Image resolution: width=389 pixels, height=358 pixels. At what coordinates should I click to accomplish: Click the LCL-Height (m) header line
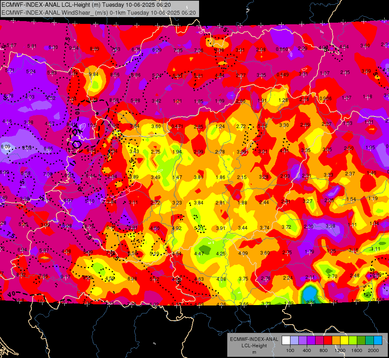pos(86,5)
